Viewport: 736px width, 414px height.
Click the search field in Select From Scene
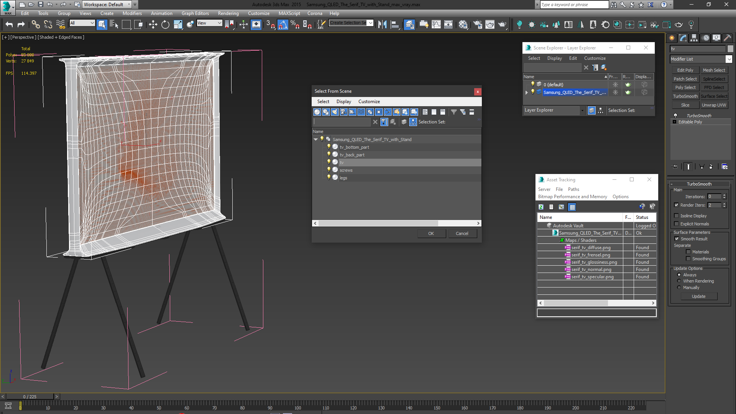[342, 122]
